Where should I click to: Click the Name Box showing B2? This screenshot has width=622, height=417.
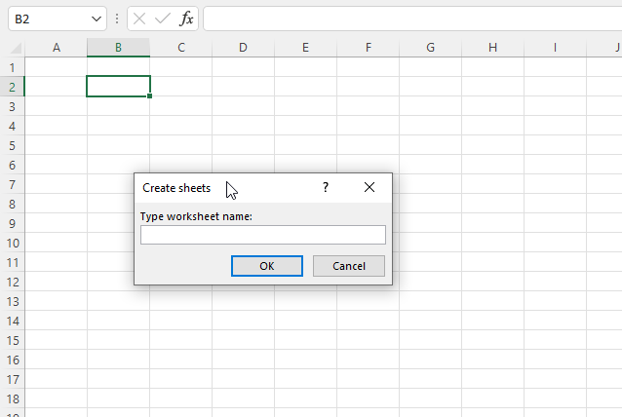point(47,19)
